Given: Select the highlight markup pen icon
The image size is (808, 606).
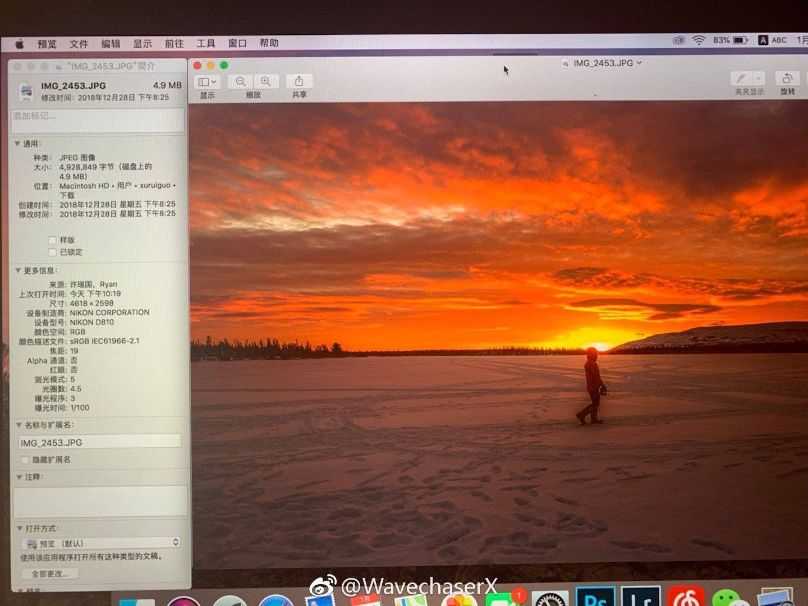Looking at the screenshot, I should click(x=741, y=79).
